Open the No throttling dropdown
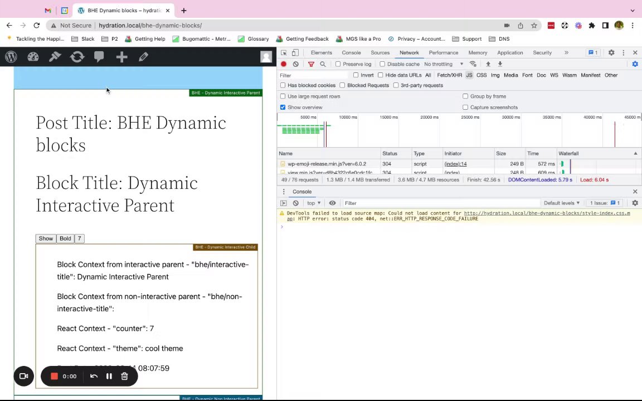Viewport: 642px width, 401px height. 444,64
